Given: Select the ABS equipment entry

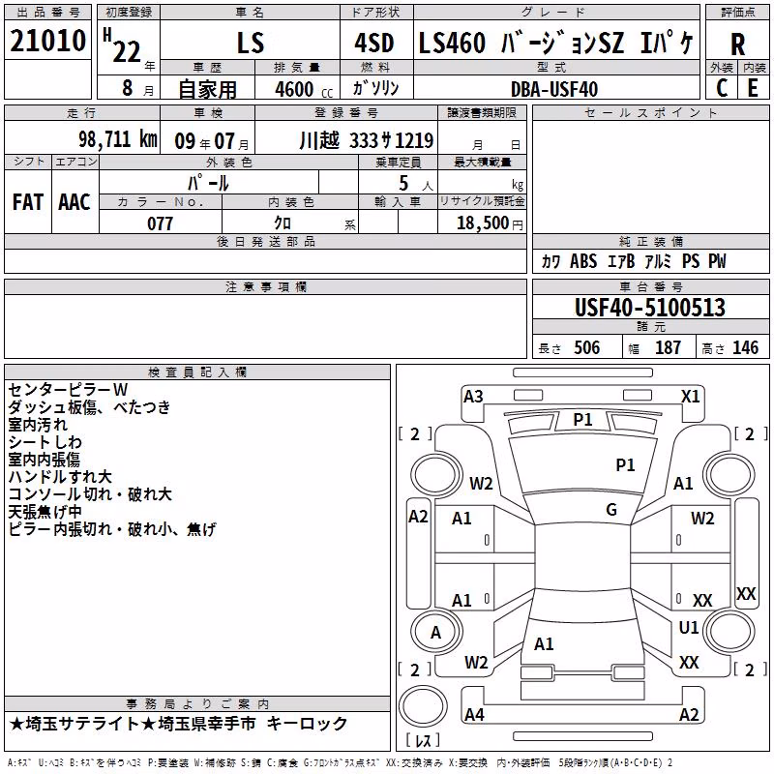Looking at the screenshot, I should click(x=583, y=261).
